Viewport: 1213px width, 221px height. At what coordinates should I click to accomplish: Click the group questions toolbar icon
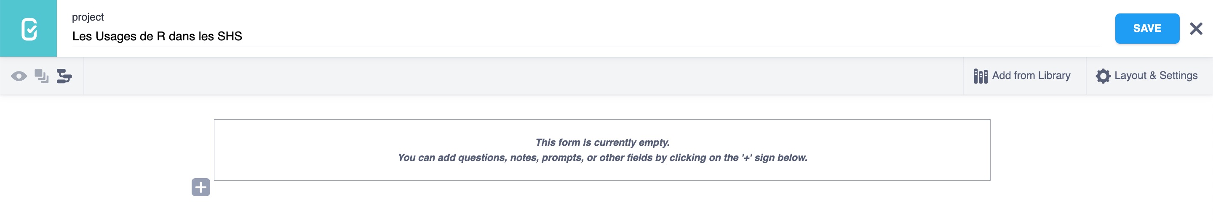(64, 76)
